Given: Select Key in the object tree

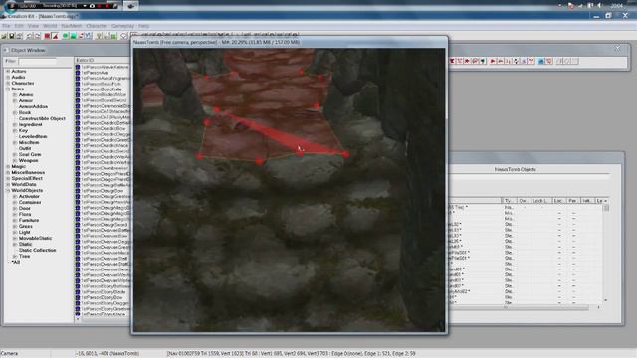Looking at the screenshot, I should 23,130.
